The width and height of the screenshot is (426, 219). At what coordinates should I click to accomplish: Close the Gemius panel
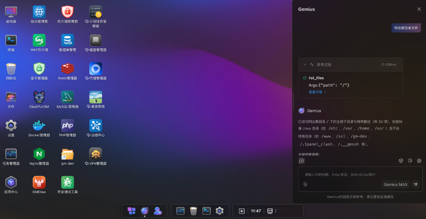(419, 9)
